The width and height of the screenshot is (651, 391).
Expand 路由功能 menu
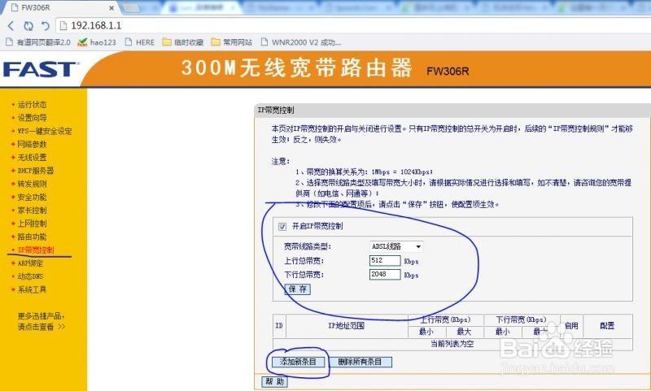[x=32, y=237]
